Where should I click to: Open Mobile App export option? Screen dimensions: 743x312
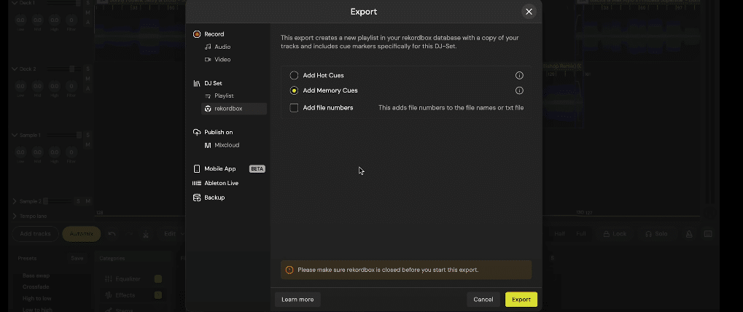(x=219, y=168)
